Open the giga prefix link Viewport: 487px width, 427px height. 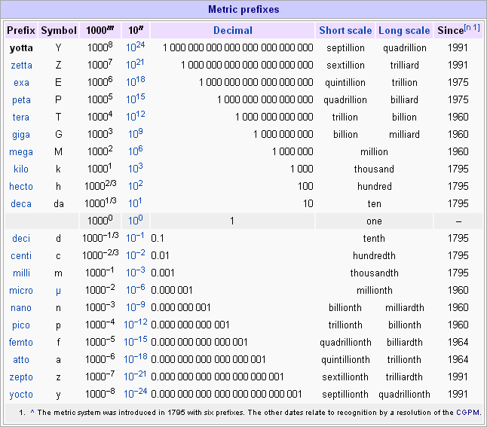tap(21, 135)
